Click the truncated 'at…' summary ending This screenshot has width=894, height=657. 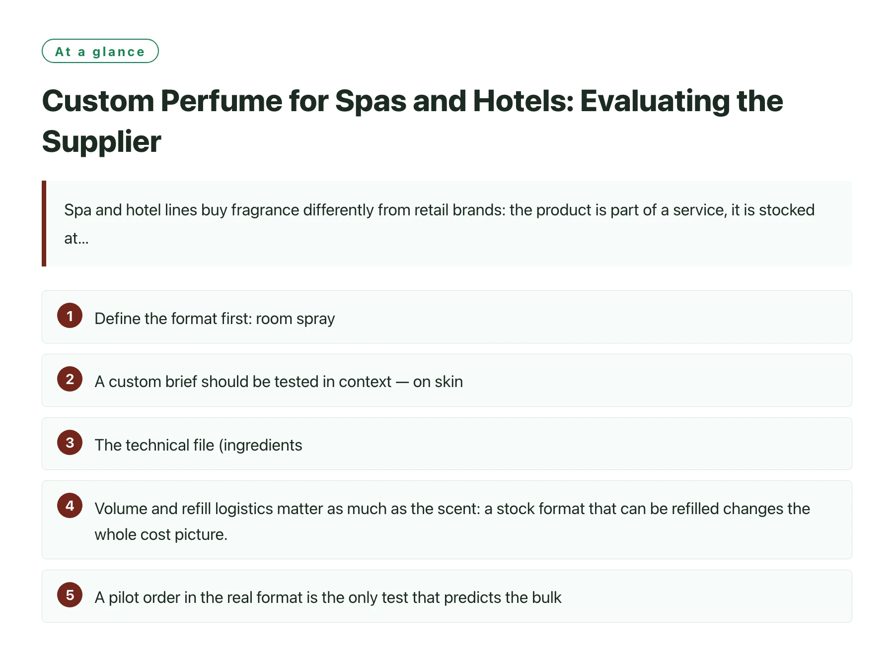point(76,238)
